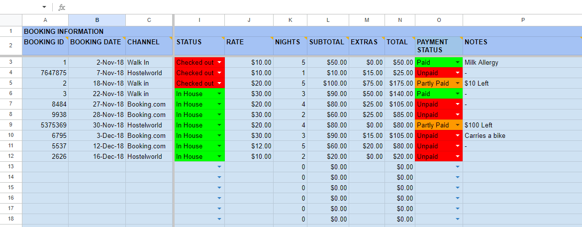Click the BOOKING DATE header cell
The width and height of the screenshot is (582, 227).
[97, 46]
